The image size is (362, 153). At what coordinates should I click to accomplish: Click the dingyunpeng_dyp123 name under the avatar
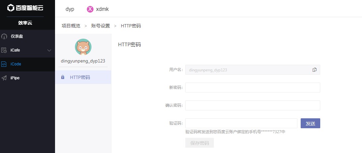[x=83, y=61]
